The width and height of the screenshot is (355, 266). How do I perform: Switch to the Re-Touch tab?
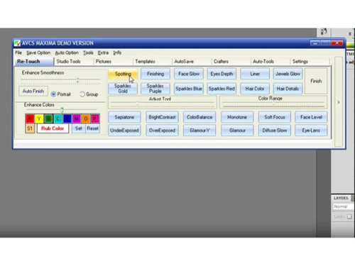click(34, 62)
